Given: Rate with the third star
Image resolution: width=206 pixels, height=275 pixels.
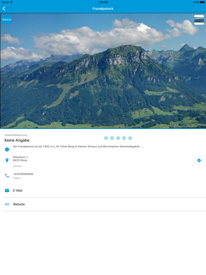Looking at the screenshot, I should [x=118, y=138].
